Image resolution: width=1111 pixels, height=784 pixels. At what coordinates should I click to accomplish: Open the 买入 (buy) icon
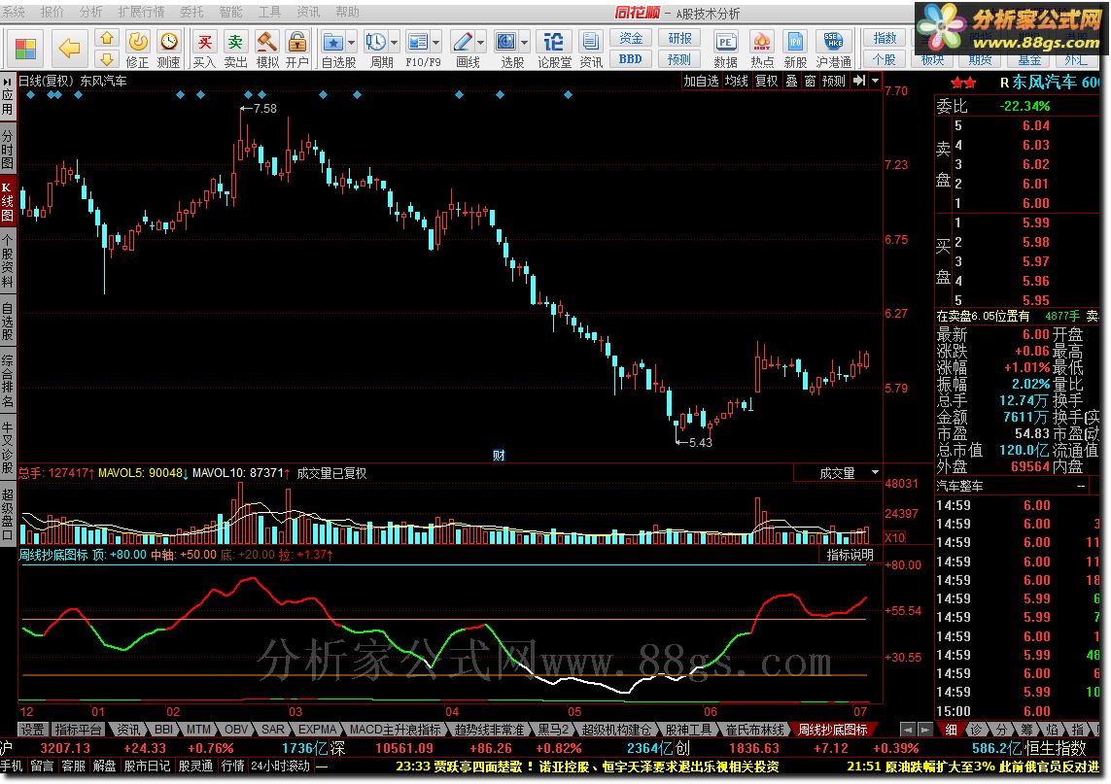click(x=204, y=49)
